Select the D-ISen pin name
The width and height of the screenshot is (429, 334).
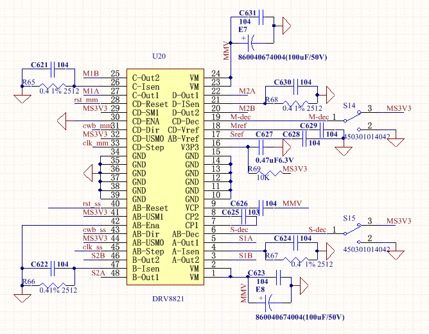click(186, 104)
